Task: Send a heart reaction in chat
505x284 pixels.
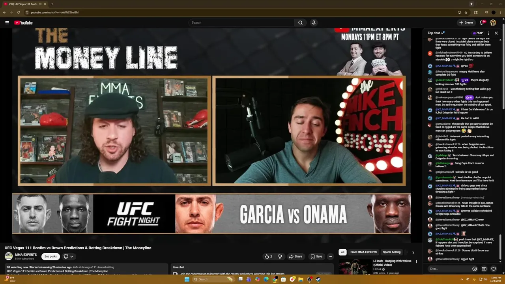Action: click(494, 269)
